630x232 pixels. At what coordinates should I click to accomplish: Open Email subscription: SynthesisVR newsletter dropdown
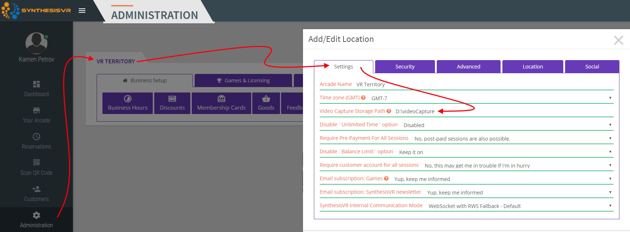tap(519, 192)
